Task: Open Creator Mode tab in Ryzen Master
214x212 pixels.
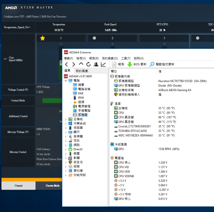Action: tap(53, 186)
